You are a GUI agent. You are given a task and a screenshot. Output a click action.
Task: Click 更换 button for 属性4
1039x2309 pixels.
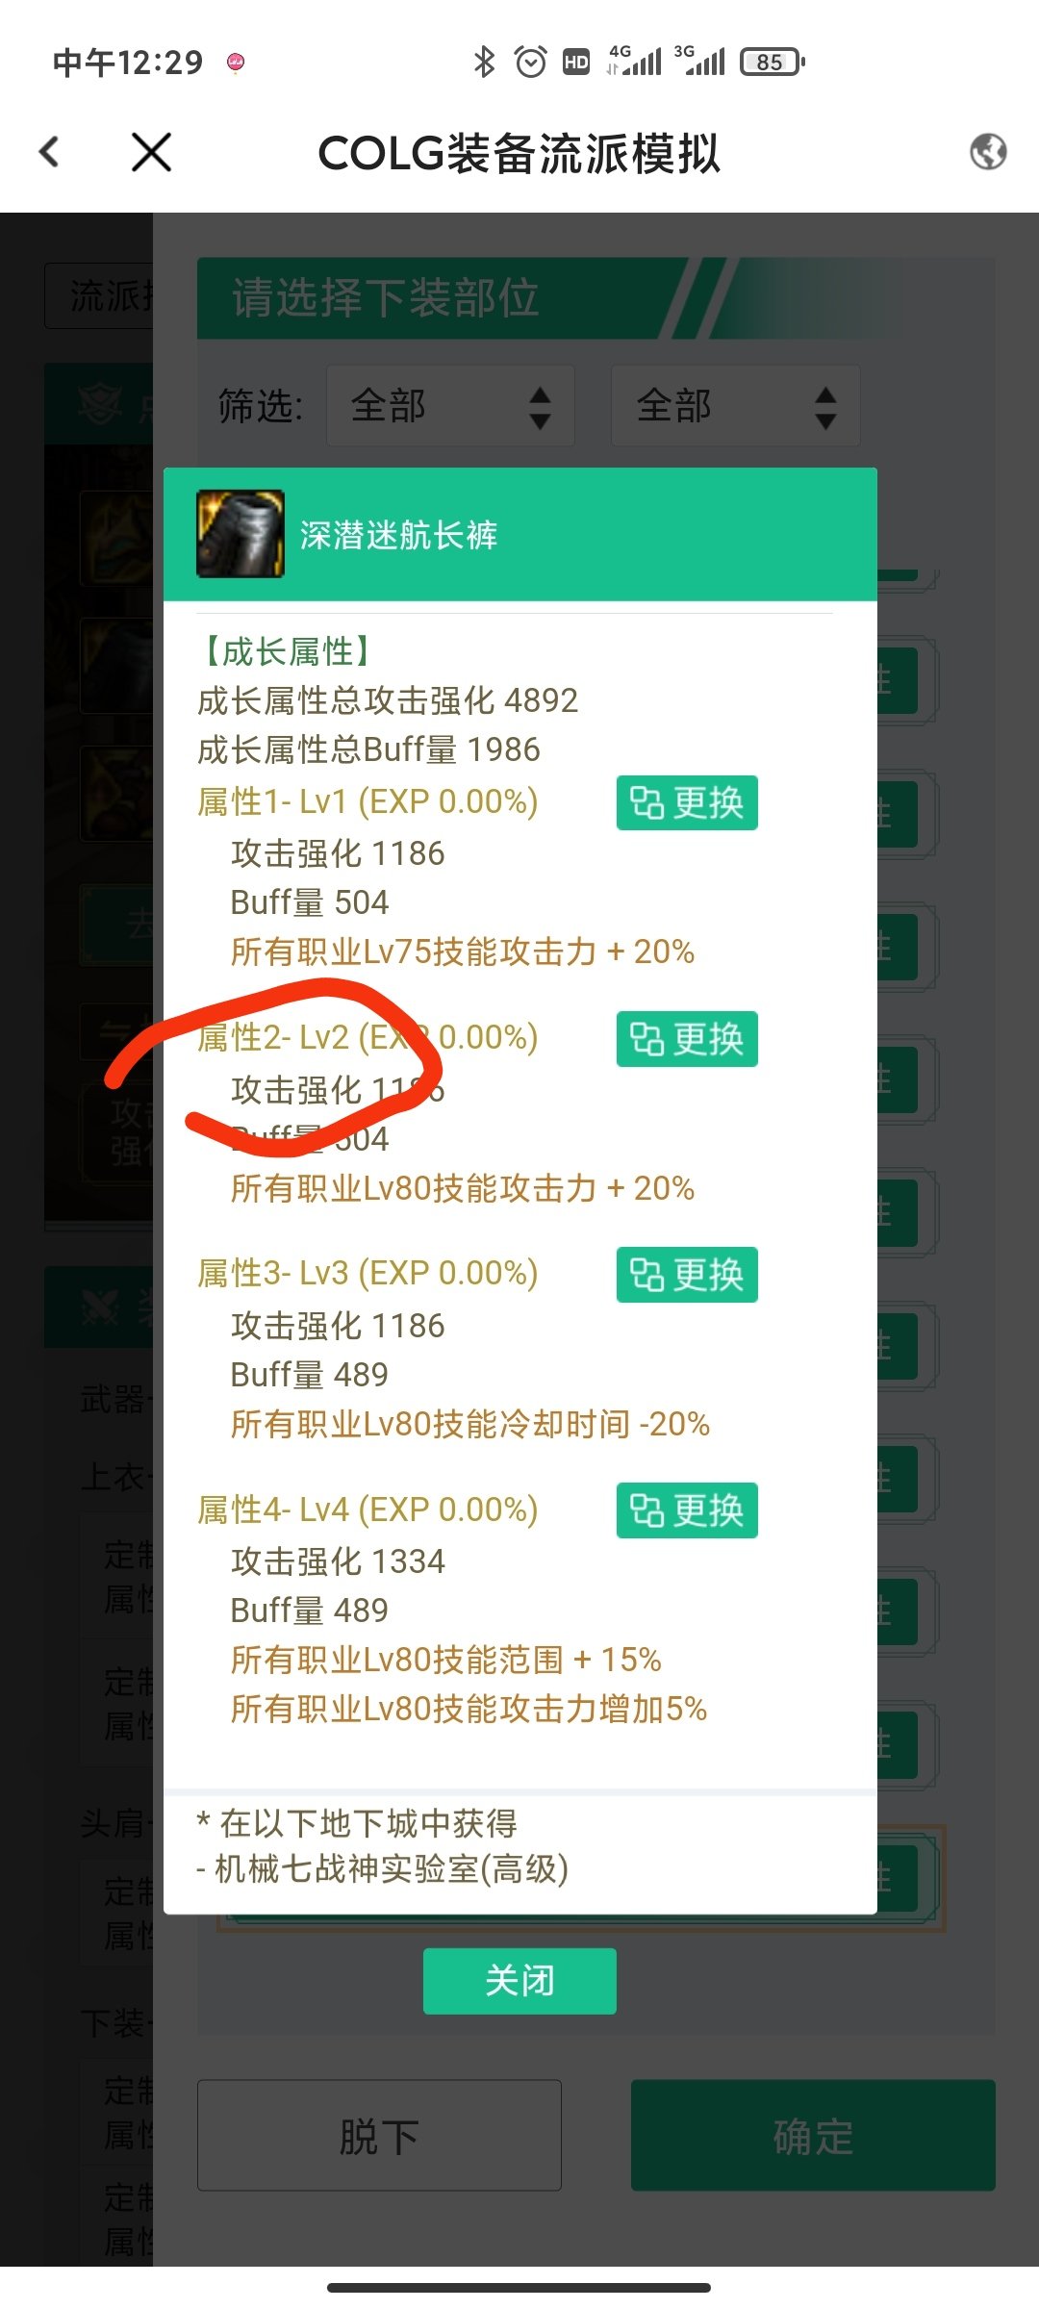687,1510
